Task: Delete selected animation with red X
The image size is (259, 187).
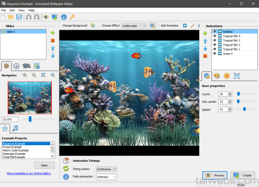Action: 205,56
